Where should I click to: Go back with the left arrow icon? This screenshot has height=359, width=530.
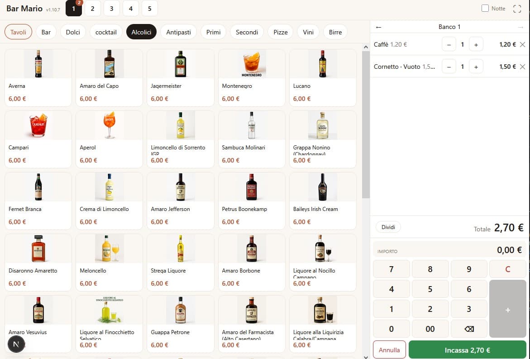(378, 27)
